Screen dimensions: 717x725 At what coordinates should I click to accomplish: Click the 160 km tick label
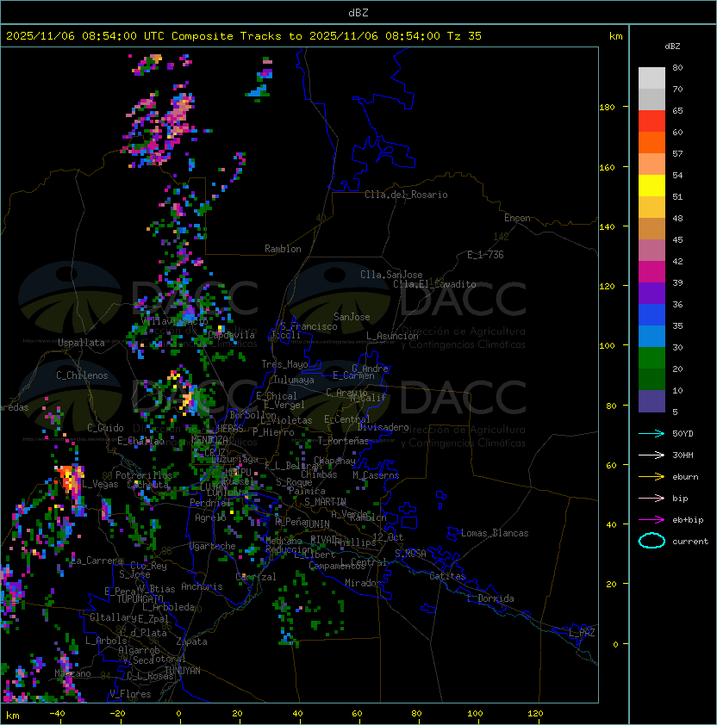click(x=607, y=167)
